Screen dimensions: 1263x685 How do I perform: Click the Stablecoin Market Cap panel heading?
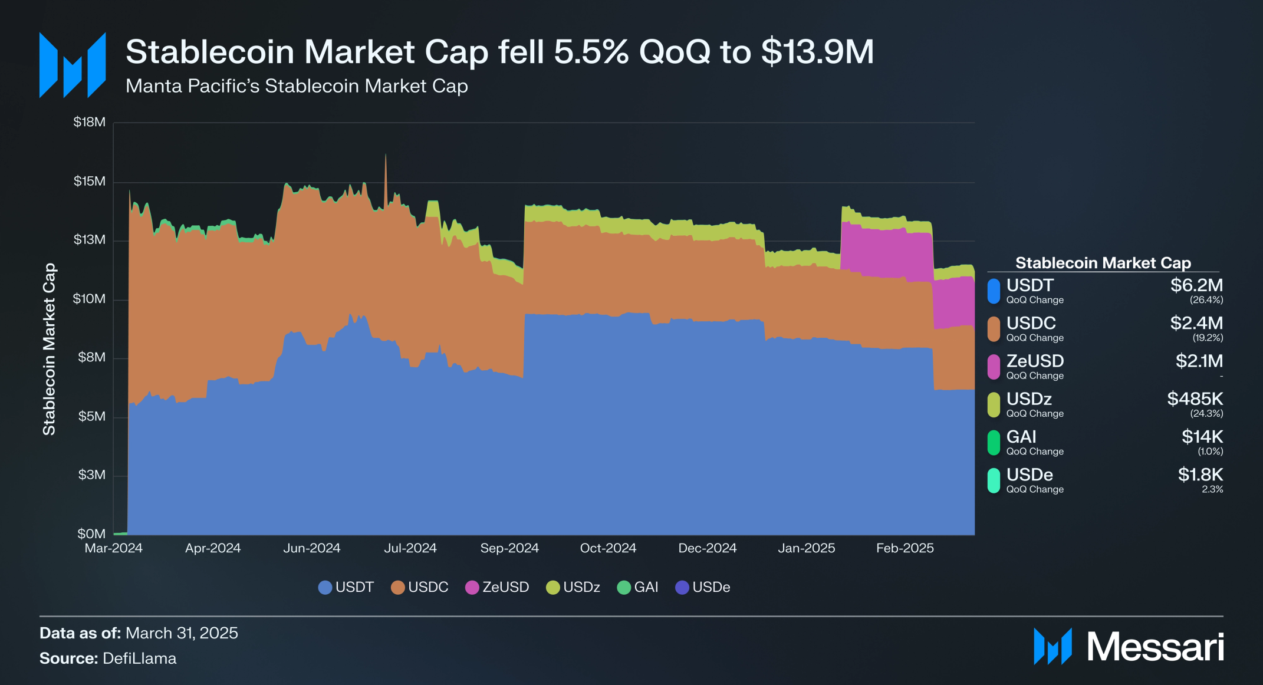click(1103, 263)
